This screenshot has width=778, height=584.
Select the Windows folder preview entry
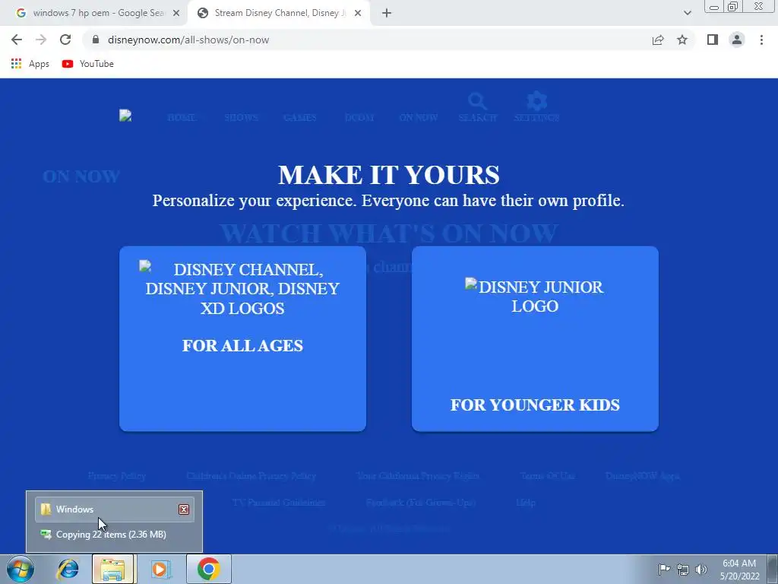click(x=115, y=509)
